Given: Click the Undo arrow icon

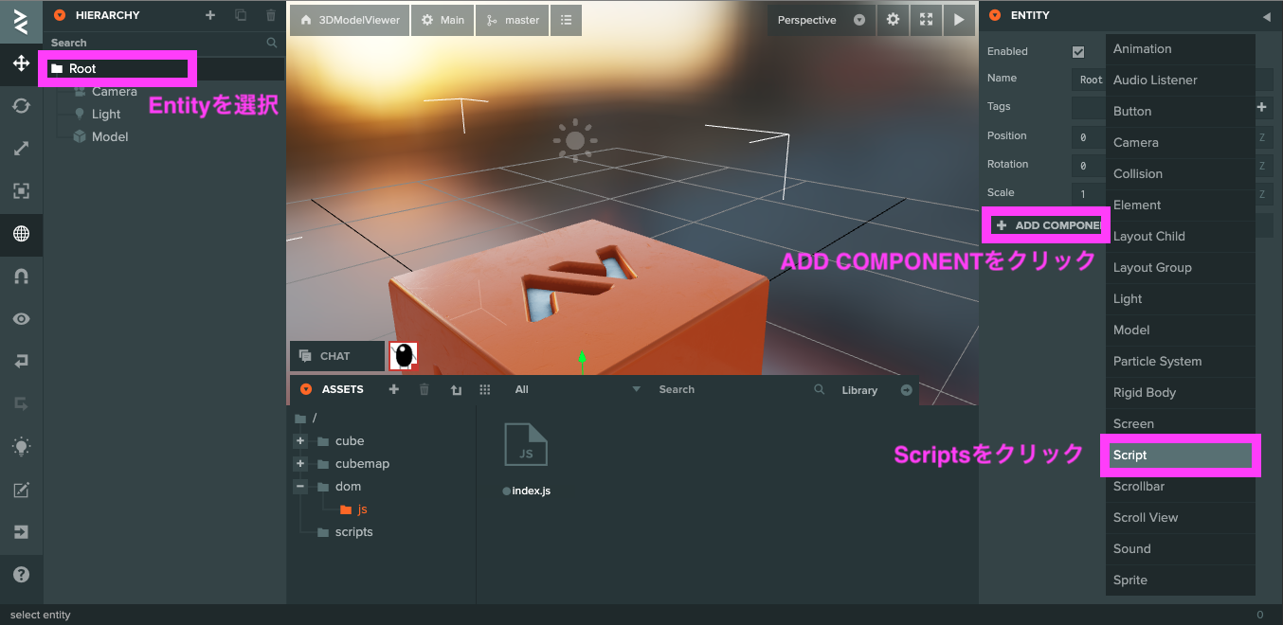Looking at the screenshot, I should pos(21,362).
